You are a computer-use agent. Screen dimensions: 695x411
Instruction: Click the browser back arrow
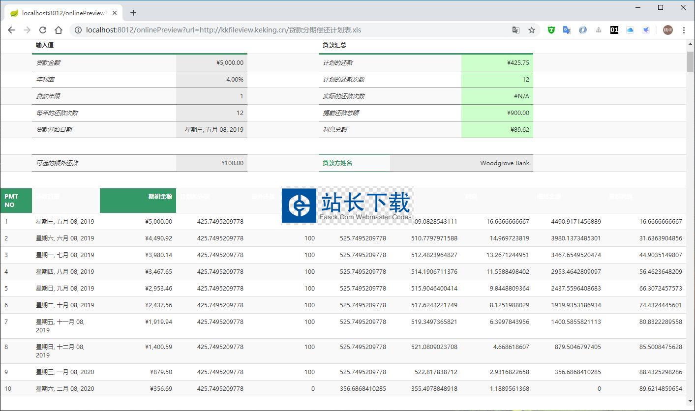coord(11,30)
